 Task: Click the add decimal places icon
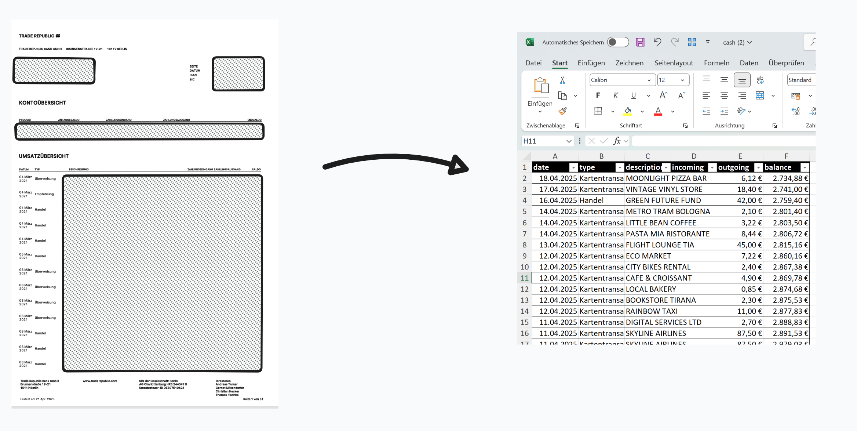pos(795,111)
